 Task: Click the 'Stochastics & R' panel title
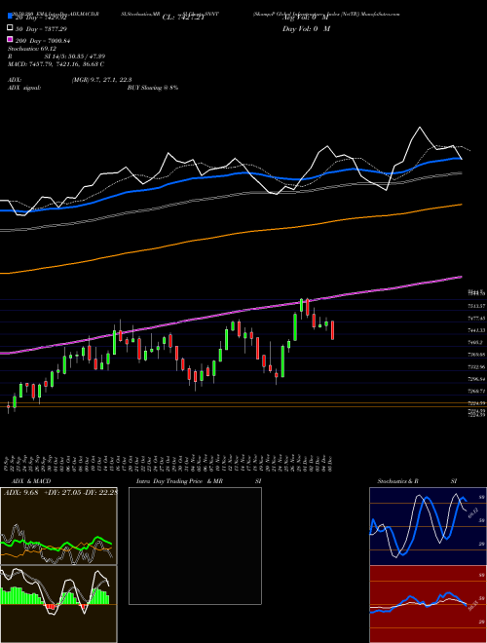pyautogui.click(x=397, y=481)
